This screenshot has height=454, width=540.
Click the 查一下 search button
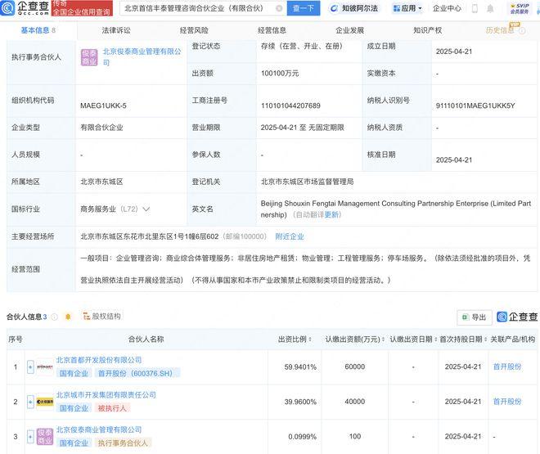tap(304, 8)
